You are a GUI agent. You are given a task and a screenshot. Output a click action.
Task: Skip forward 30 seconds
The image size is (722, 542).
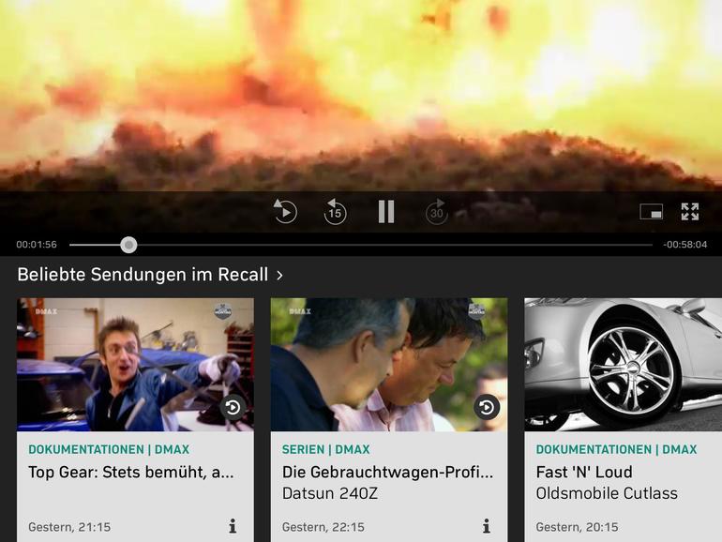[x=437, y=212]
